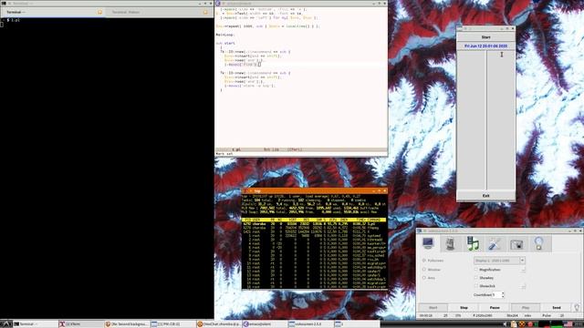Switch to the second Terminal tab
584x328 pixels.
pos(159,12)
